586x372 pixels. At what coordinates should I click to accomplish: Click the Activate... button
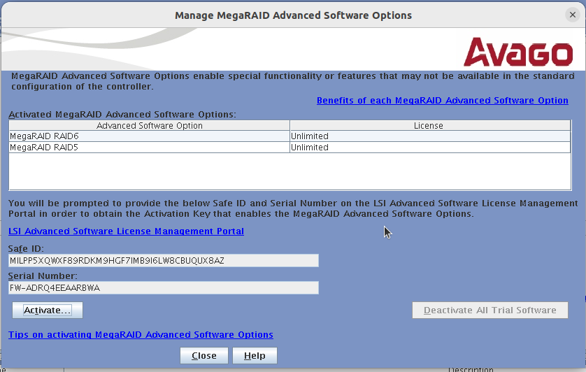point(48,310)
